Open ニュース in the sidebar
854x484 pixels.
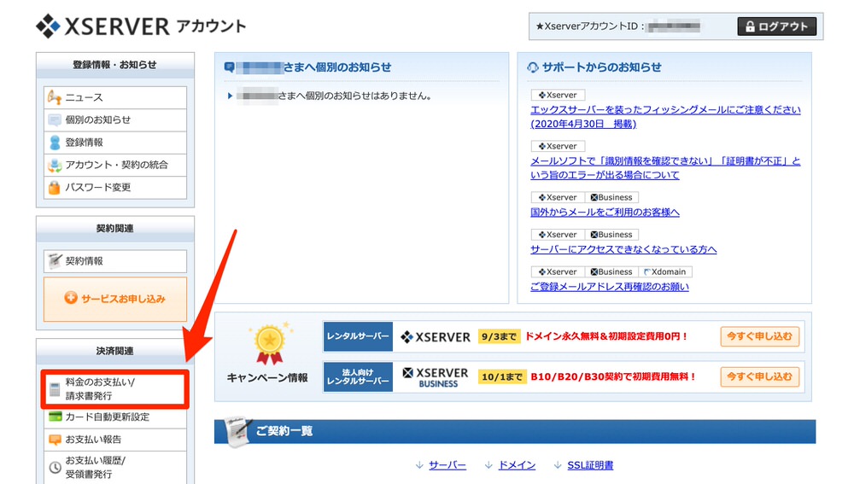[x=115, y=97]
